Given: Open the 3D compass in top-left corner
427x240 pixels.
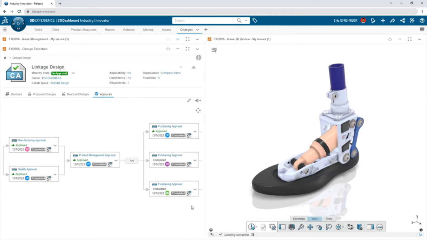Looking at the screenshot, I should [x=18, y=24].
